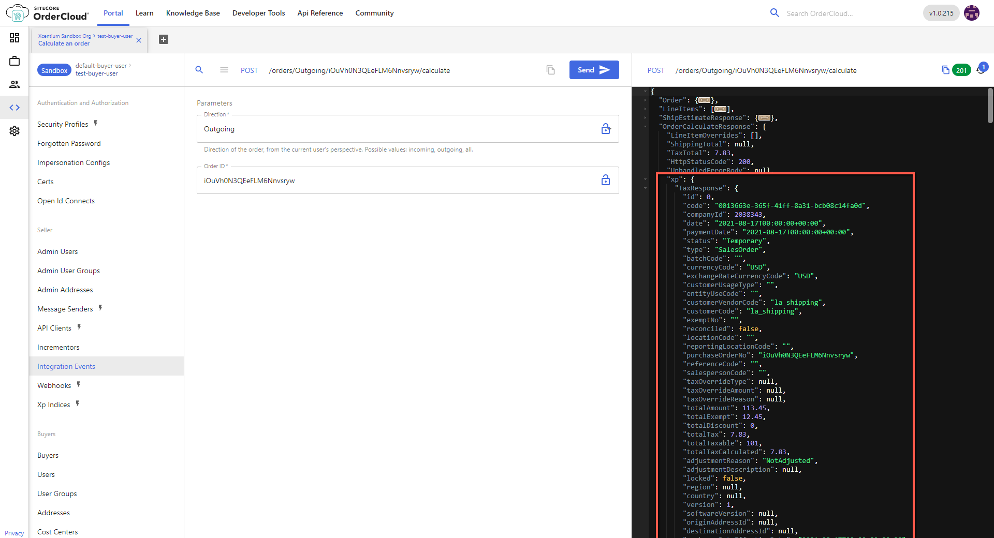This screenshot has width=994, height=538.
Task: Open the Privacy link
Action: tap(14, 533)
